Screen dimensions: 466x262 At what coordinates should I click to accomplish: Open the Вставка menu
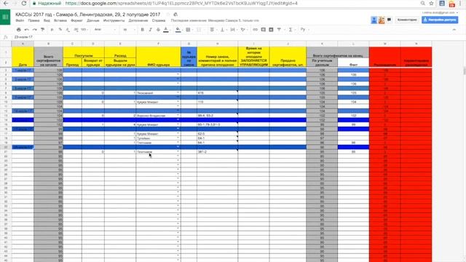coord(60,21)
